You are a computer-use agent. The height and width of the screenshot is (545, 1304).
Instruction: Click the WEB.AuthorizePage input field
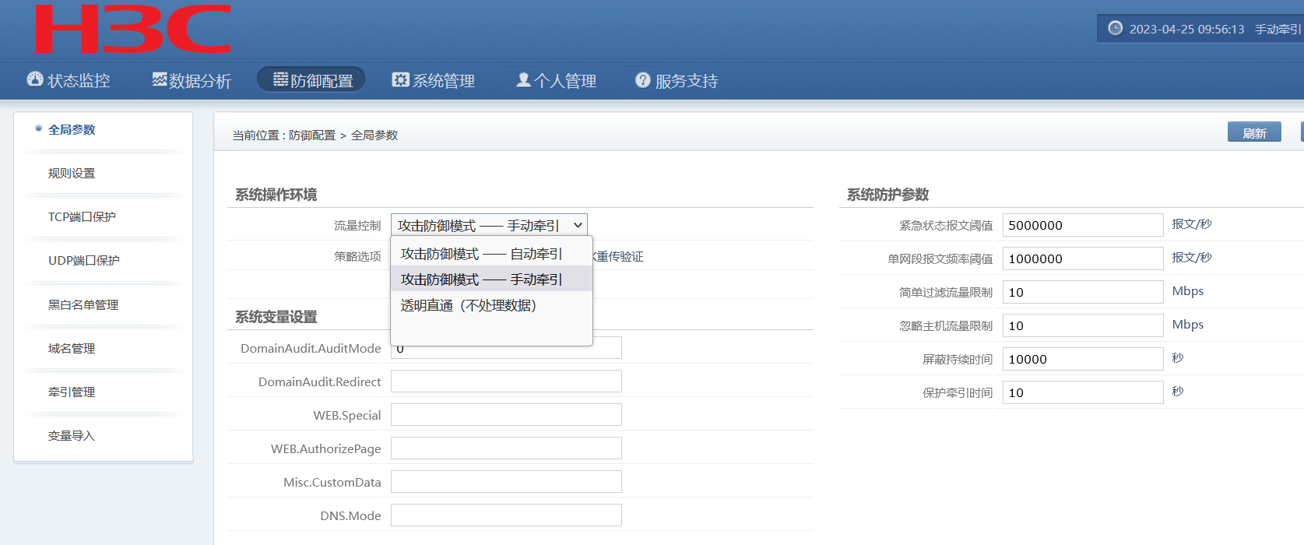[x=506, y=448]
